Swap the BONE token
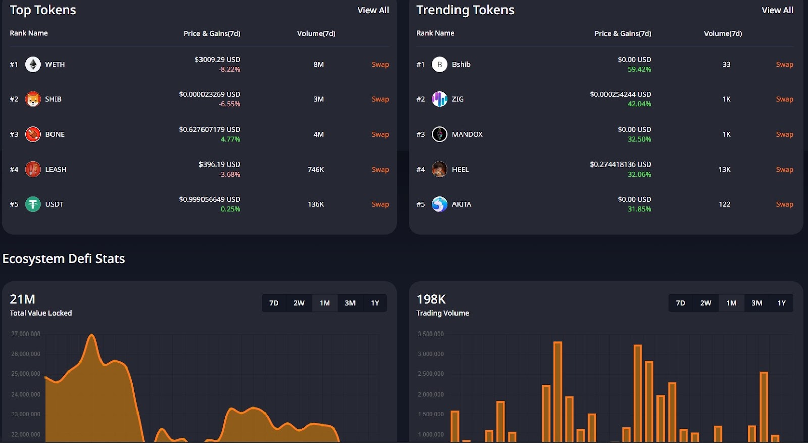 tap(380, 134)
